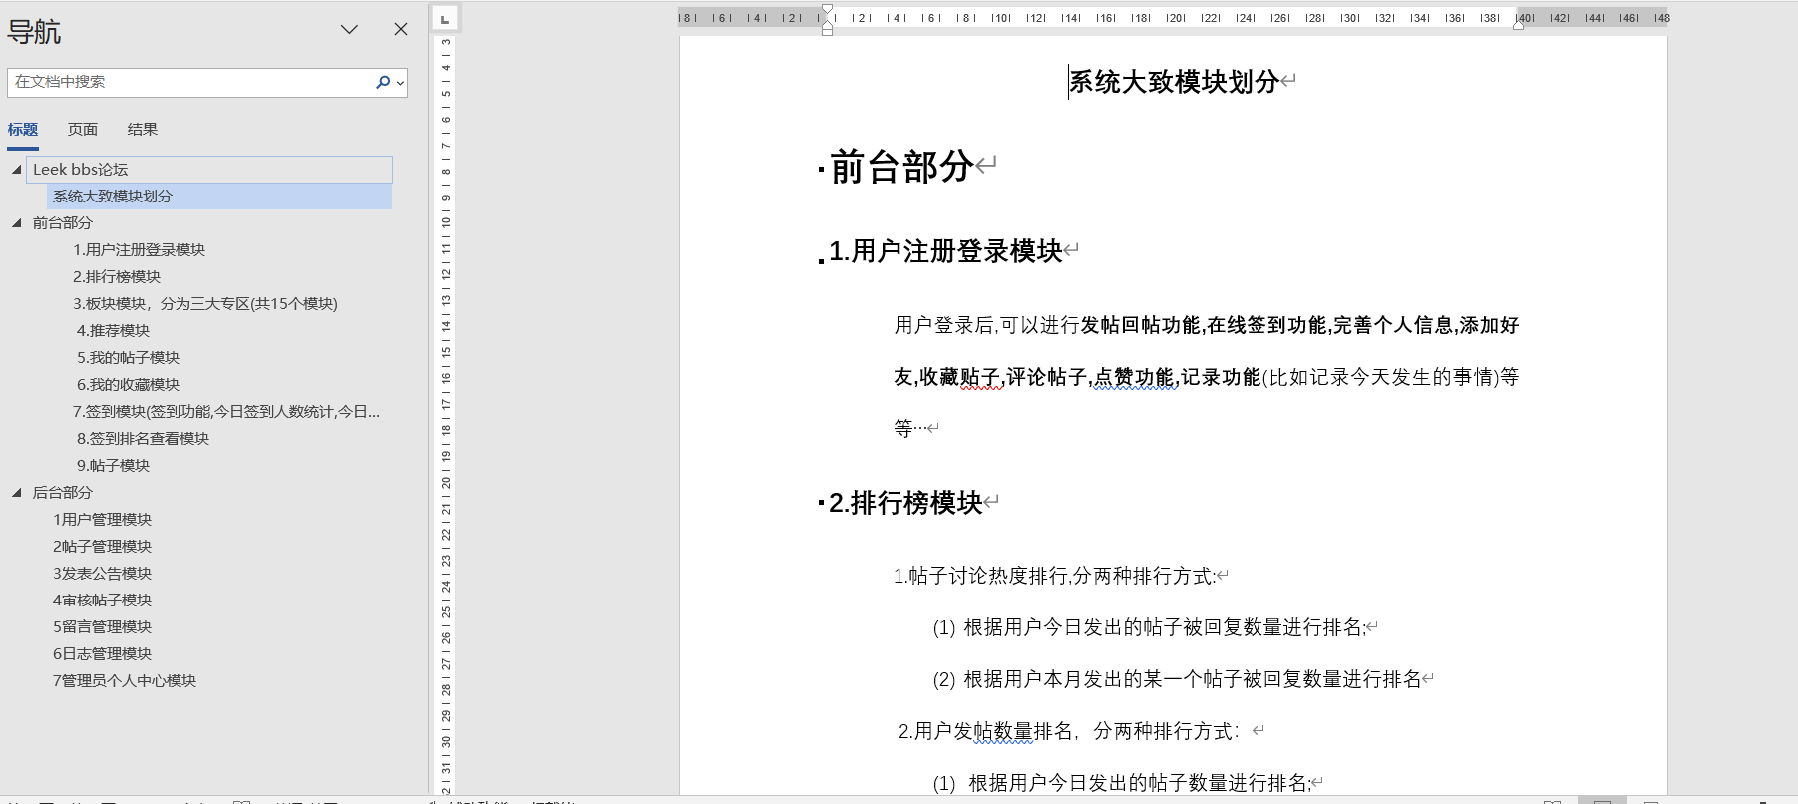Click line 1.帖子讨论热度排行 in document
The width and height of the screenshot is (1798, 804).
click(1054, 576)
